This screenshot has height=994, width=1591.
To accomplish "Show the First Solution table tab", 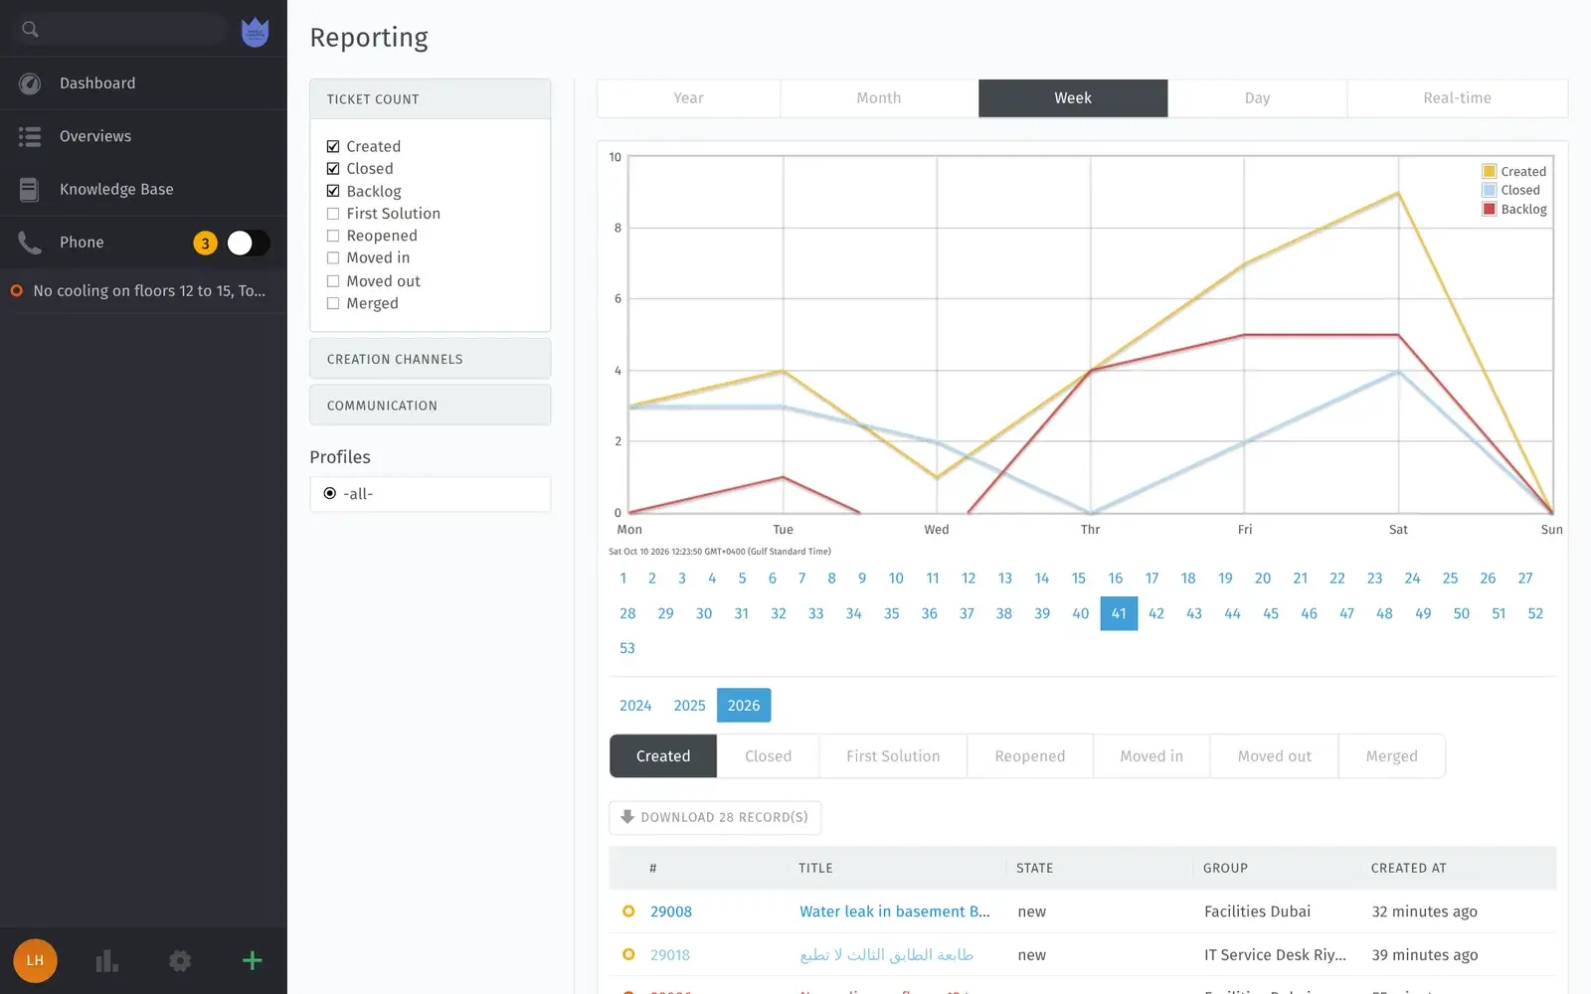I will pos(893,756).
